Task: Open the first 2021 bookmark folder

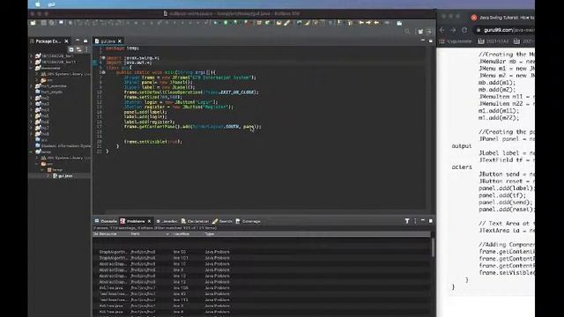Action: coord(493,41)
